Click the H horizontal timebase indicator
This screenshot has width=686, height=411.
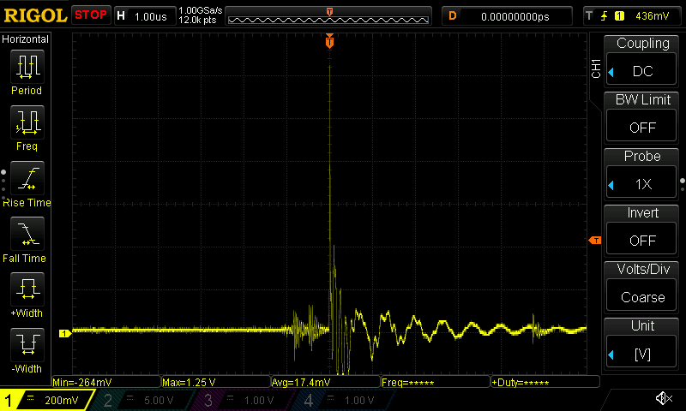121,16
